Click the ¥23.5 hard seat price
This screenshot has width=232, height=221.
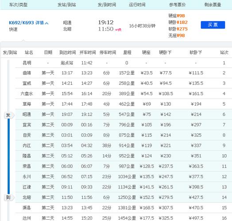click(x=147, y=73)
